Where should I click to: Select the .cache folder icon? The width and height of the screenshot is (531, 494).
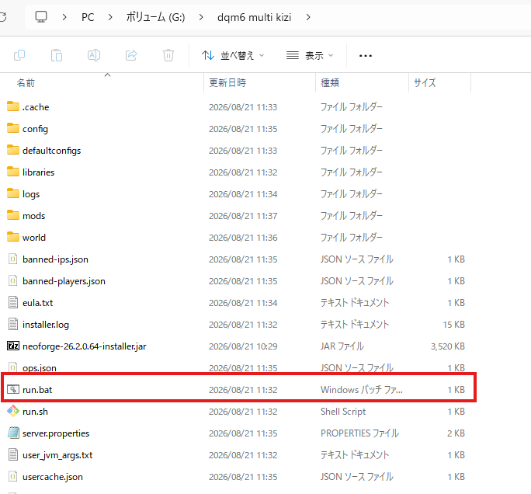13,106
